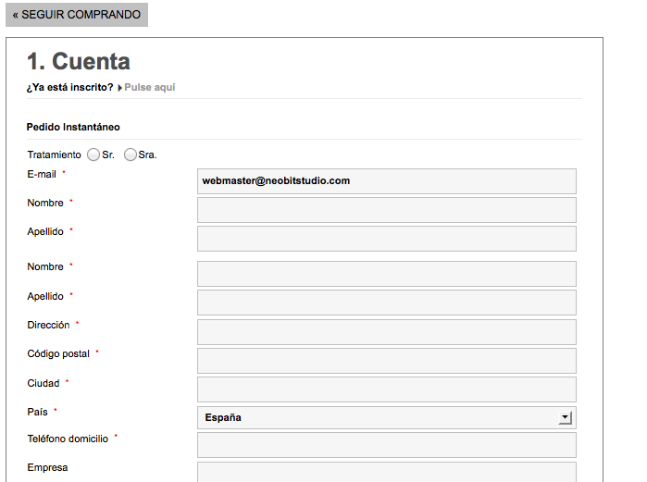Click the ¿Ya está inscrito? text
Viewport: 647px width, 482px height.
coord(69,87)
